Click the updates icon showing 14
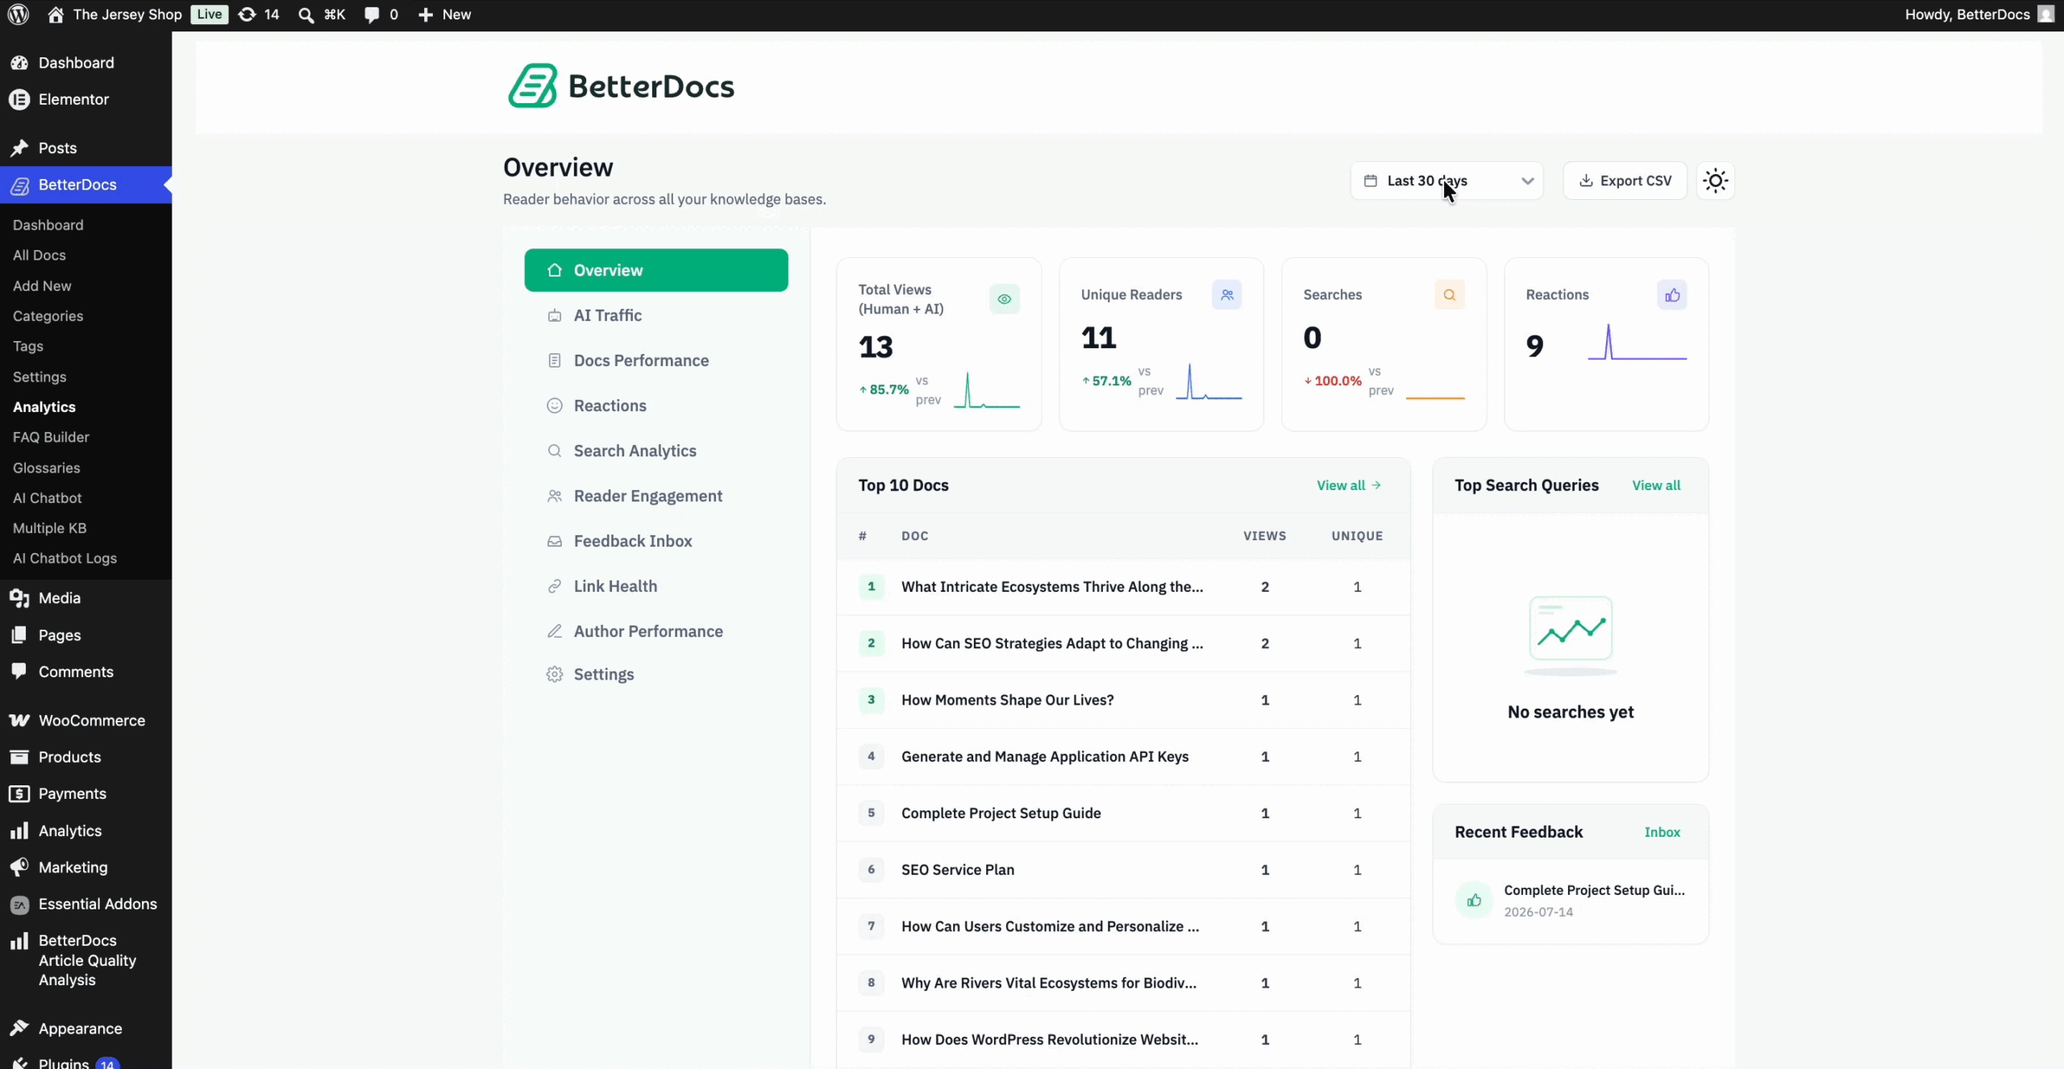Screen dimensions: 2064x1069 pyautogui.click(x=248, y=15)
